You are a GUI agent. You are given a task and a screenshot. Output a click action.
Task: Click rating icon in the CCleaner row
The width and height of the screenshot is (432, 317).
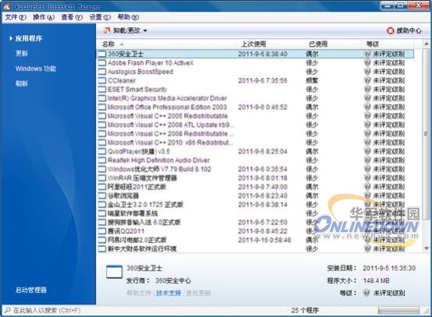tap(367, 80)
